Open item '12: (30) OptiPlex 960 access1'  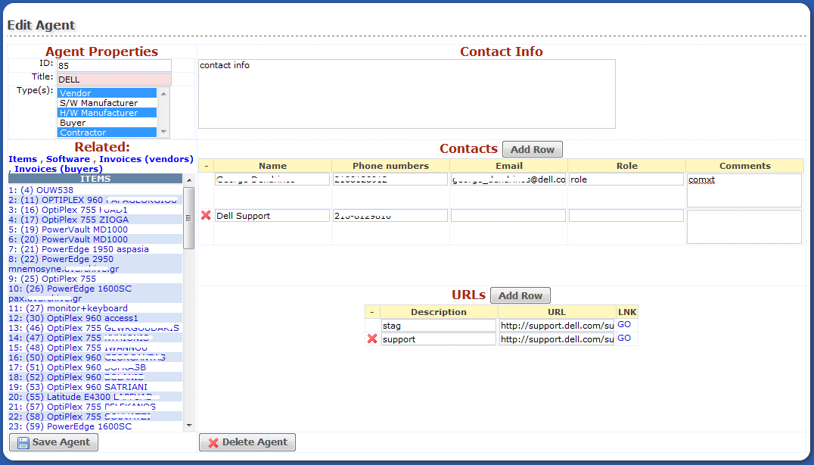[x=73, y=319]
